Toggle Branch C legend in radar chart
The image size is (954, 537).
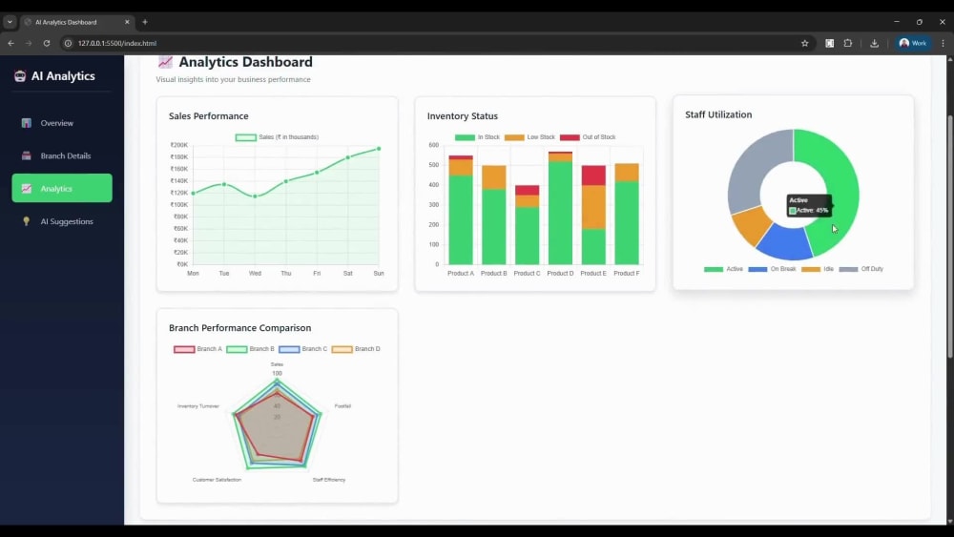(x=302, y=349)
